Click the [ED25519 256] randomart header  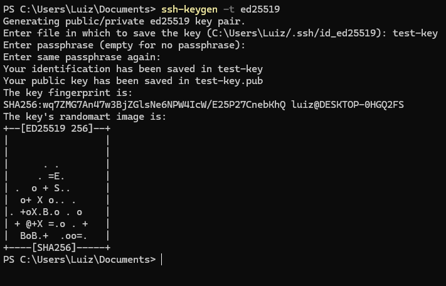click(56, 129)
